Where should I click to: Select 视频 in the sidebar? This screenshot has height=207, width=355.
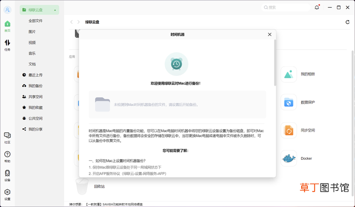[x=32, y=43]
